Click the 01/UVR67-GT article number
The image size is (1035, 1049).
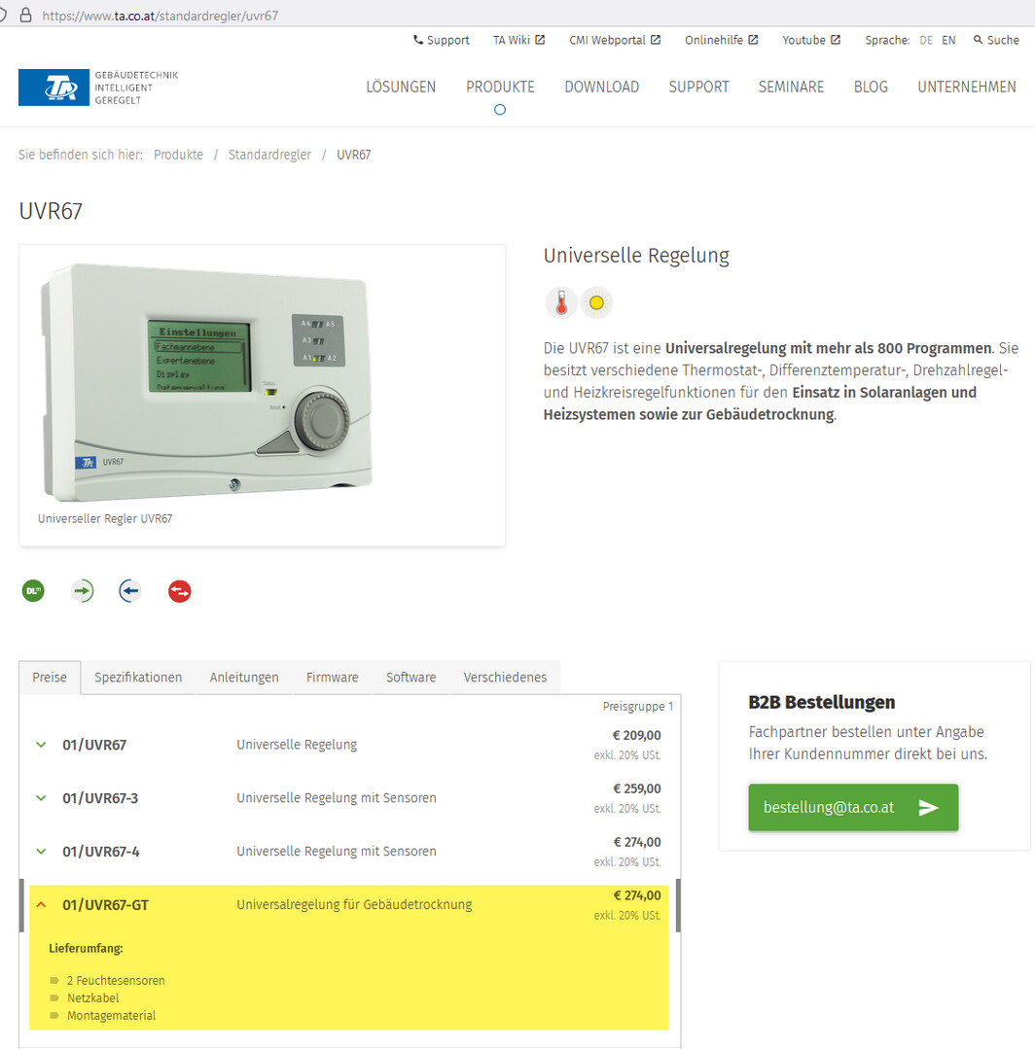click(105, 905)
